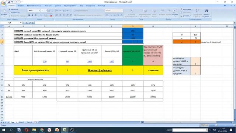This screenshot has width=236, height=133.
Task: Open Найти и выделить binoculars menu
Action: point(206,13)
